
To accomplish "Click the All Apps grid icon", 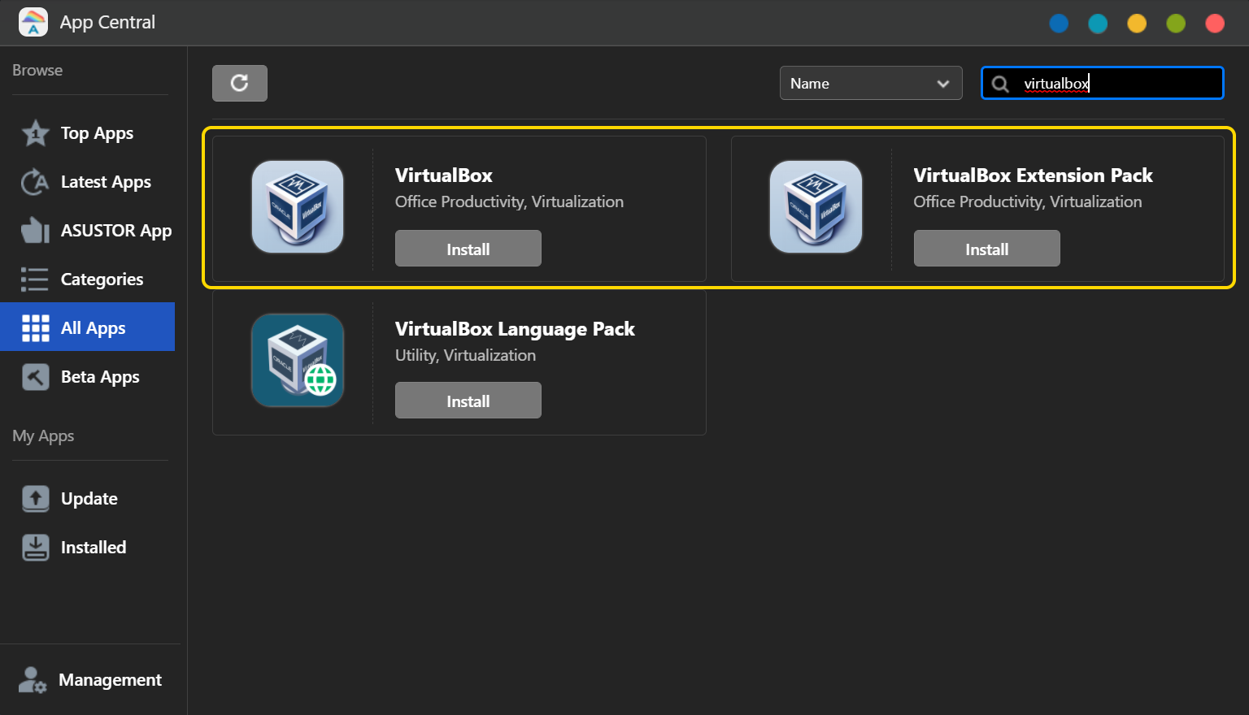I will coord(35,328).
